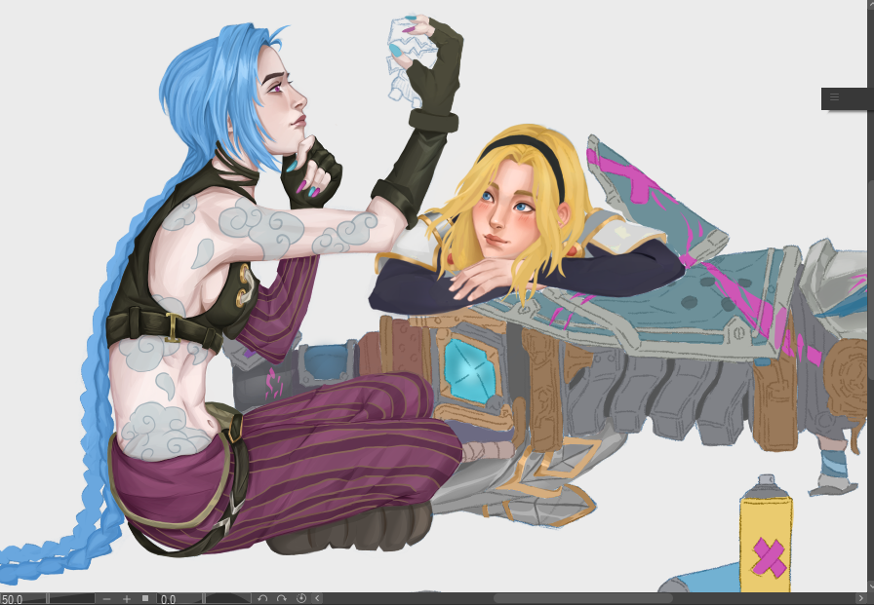Click the horizontal scroll right arrow
Viewport: 874px width, 605px height.
click(x=859, y=598)
